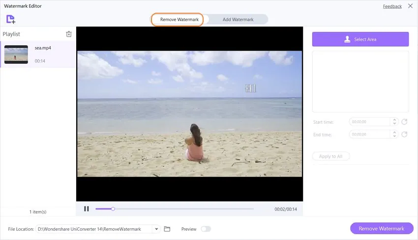This screenshot has width=418, height=240.
Task: Clear playlist with the trash icon
Action: pos(69,34)
